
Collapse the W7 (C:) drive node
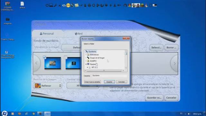click(88, 67)
